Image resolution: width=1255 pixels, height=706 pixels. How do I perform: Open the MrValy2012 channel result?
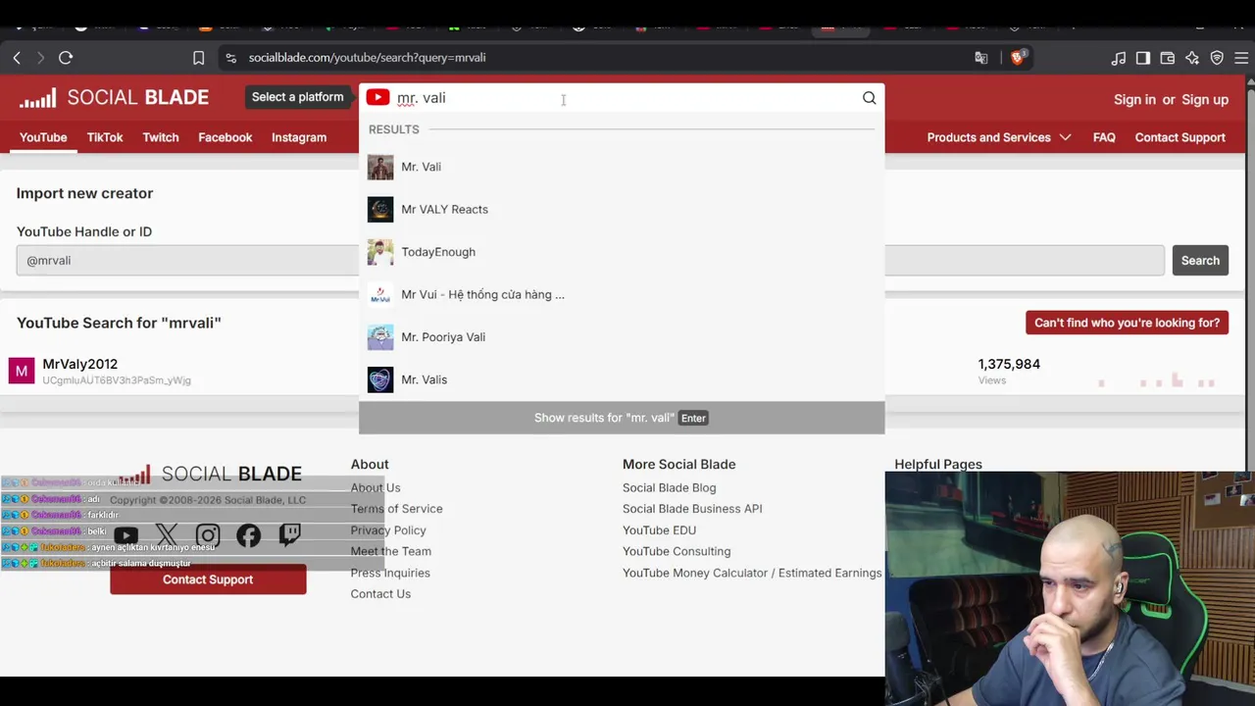[79, 364]
